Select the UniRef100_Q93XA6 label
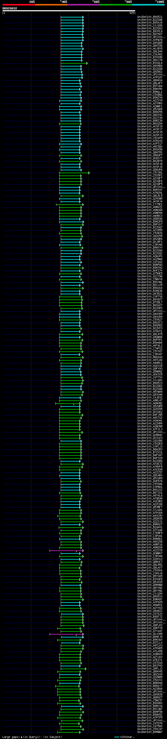Screen dimensions: 167x739 click(x=150, y=395)
